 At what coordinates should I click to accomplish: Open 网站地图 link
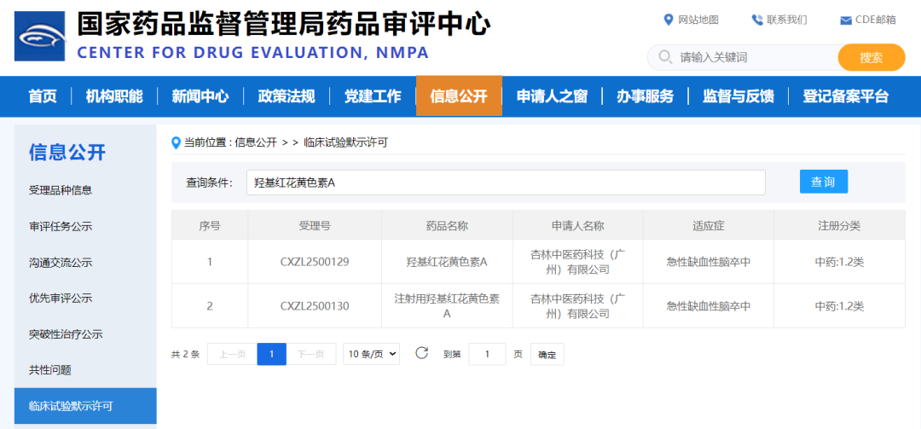point(698,20)
